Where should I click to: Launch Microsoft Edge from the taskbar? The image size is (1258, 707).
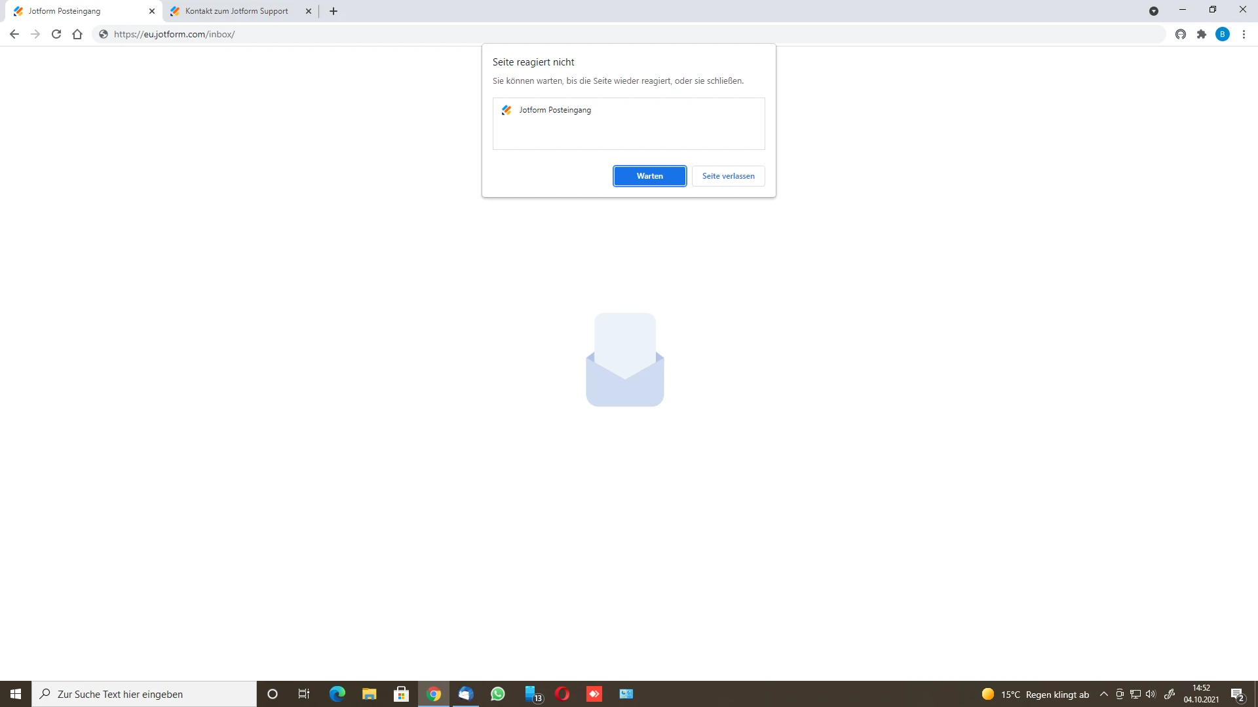point(337,694)
